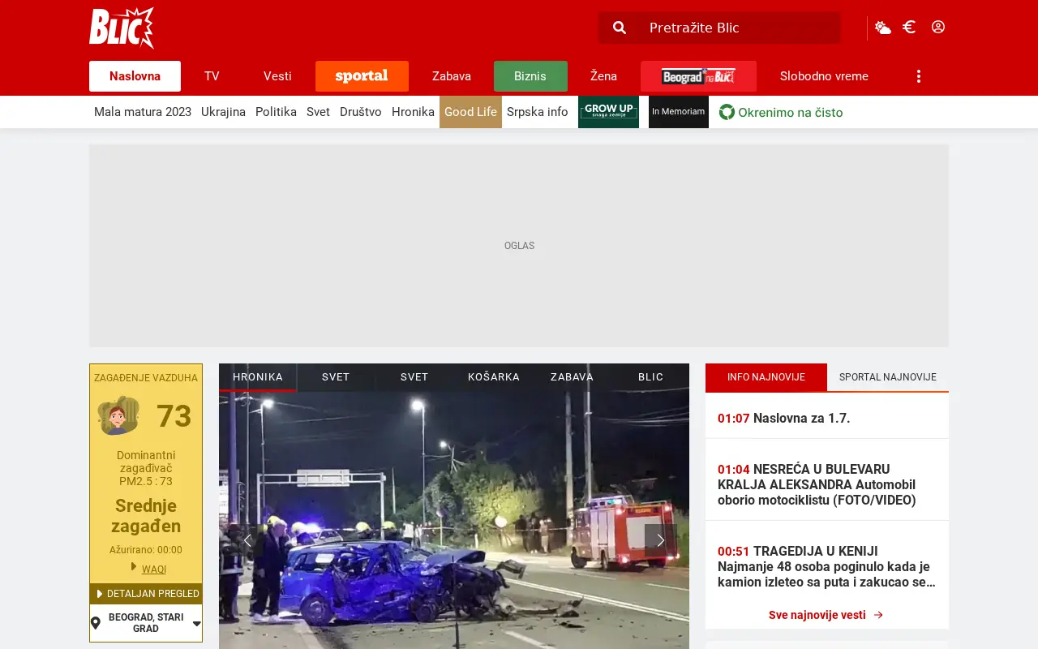The image size is (1038, 649).
Task: Open the Ukrajina topic
Action: coord(223,112)
